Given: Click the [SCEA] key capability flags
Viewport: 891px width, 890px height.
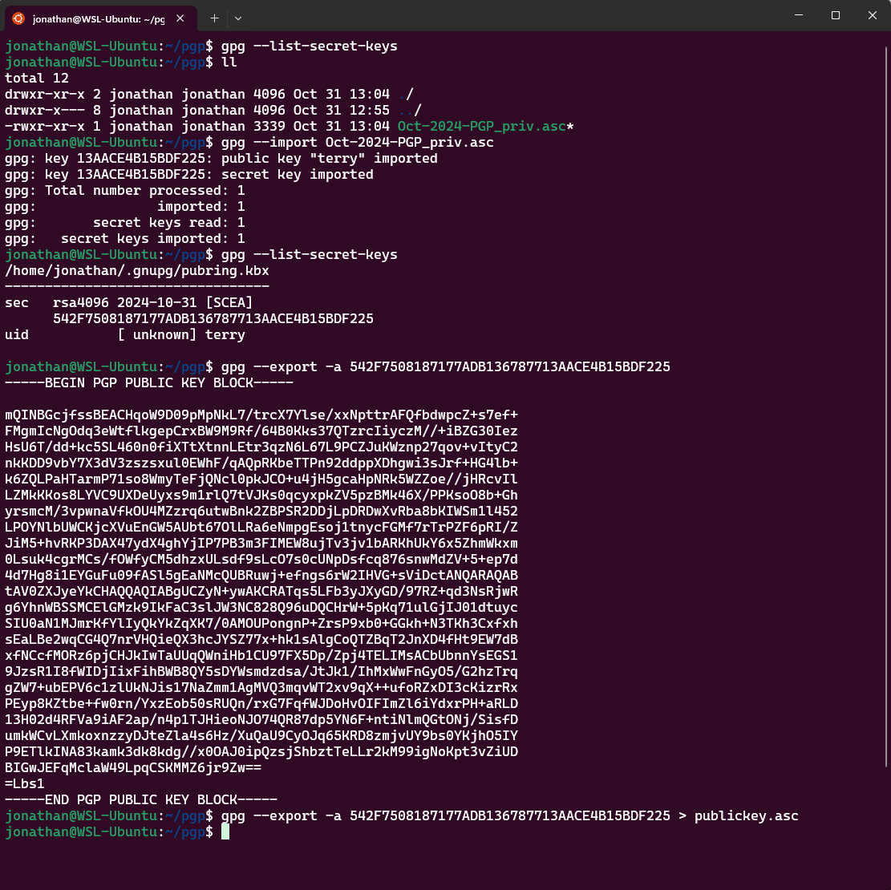Looking at the screenshot, I should tap(229, 303).
